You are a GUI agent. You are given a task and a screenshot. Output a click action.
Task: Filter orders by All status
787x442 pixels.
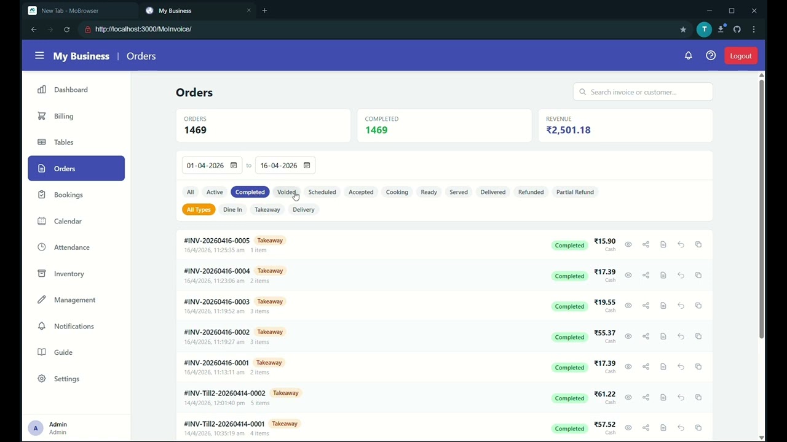[x=191, y=192]
